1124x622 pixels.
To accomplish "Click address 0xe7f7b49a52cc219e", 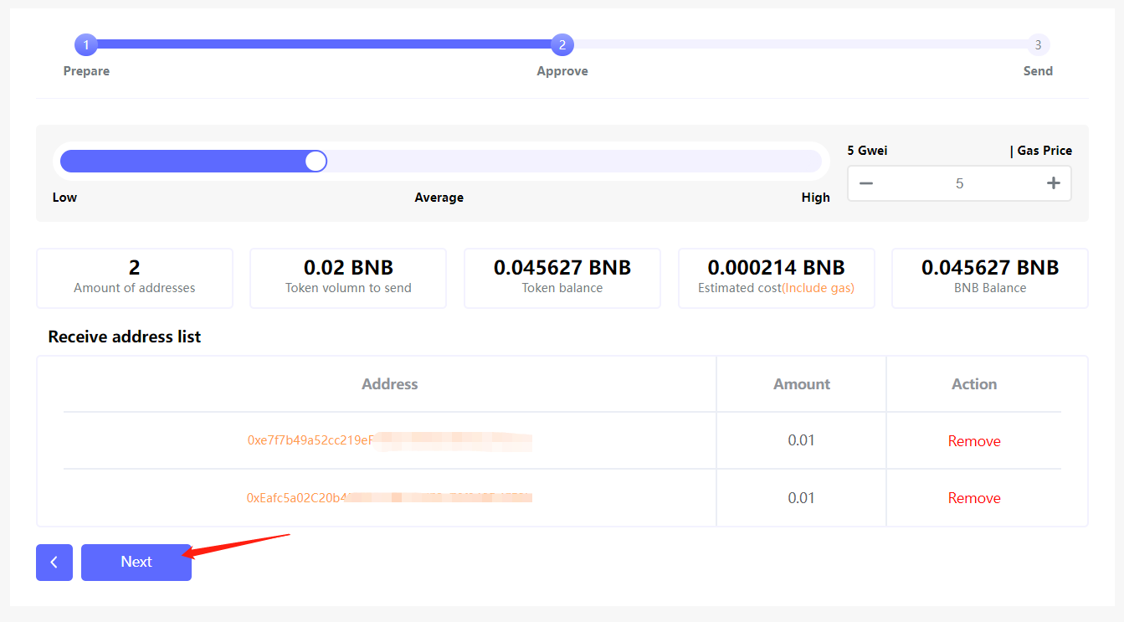I will tap(390, 440).
